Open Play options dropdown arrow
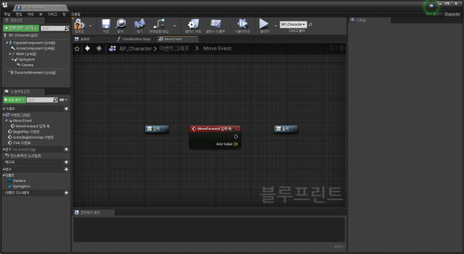Image resolution: width=464 pixels, height=254 pixels. [276, 26]
